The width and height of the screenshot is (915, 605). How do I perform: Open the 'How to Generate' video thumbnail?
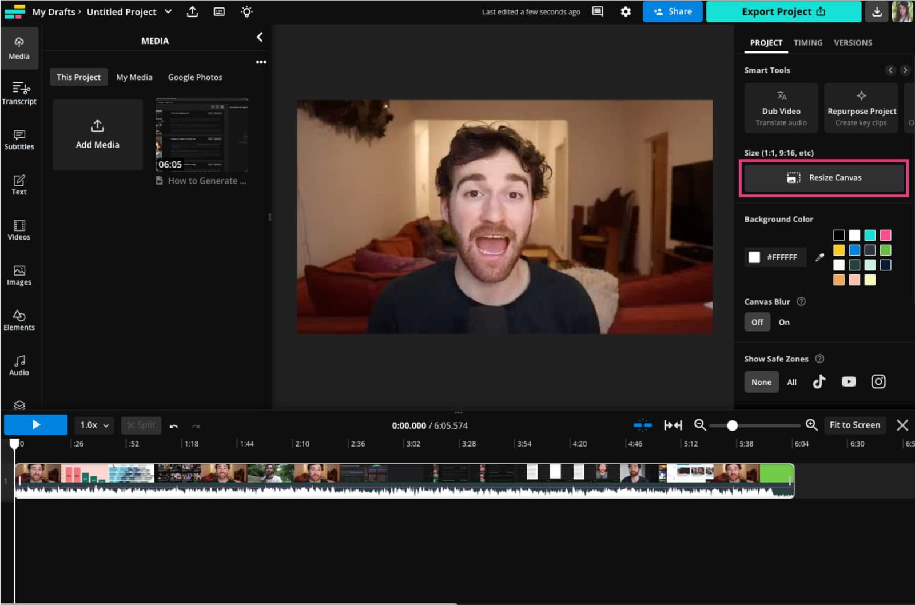pyautogui.click(x=201, y=135)
